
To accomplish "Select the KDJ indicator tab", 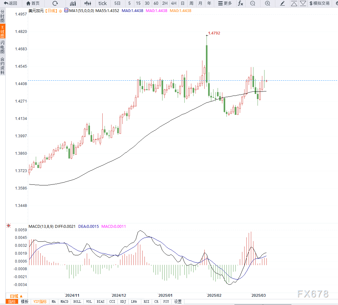I will [123, 302].
